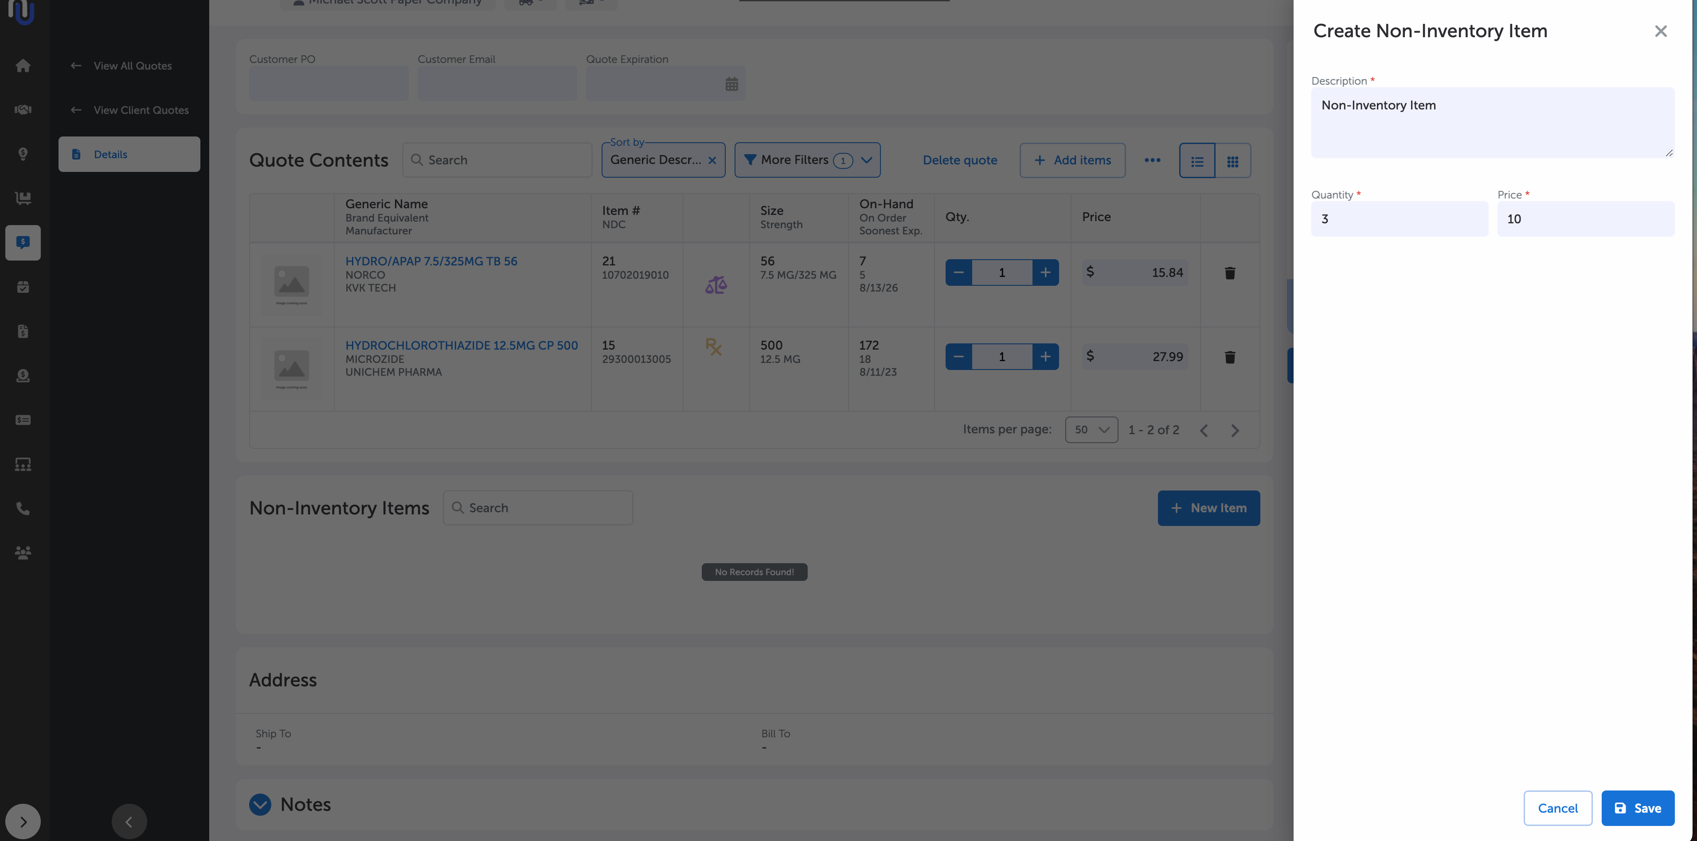This screenshot has height=841, width=1697.
Task: Open HYDRO/APAP 7.5/325MG TB 56 link
Action: point(431,261)
